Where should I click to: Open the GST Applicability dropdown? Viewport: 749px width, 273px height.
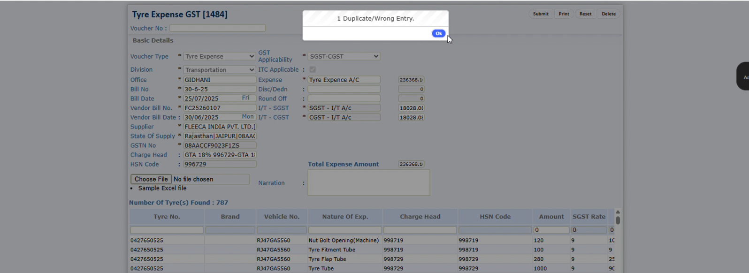(344, 56)
